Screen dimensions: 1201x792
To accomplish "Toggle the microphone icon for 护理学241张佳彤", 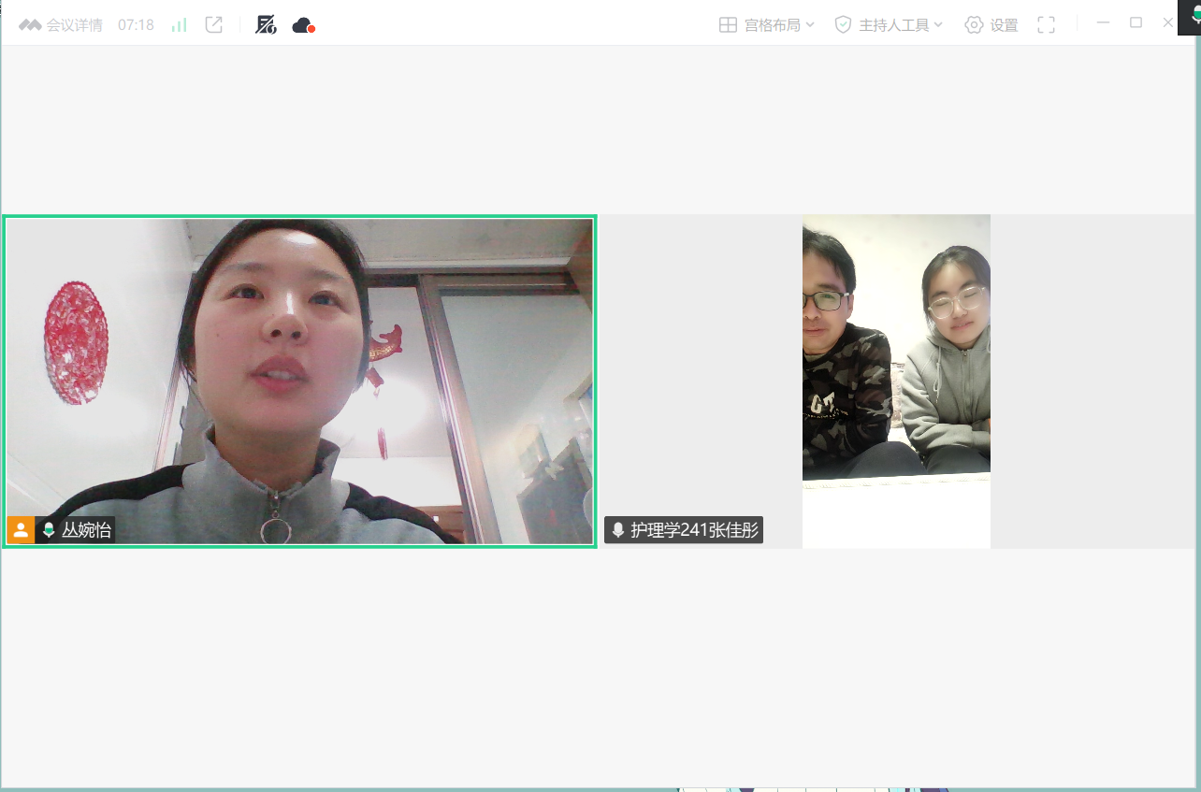I will 617,531.
